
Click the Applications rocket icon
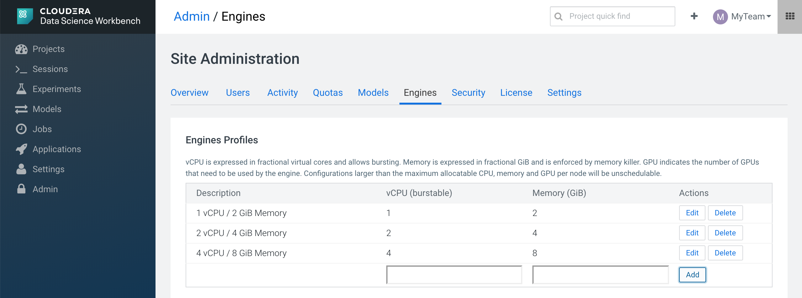[x=21, y=149]
